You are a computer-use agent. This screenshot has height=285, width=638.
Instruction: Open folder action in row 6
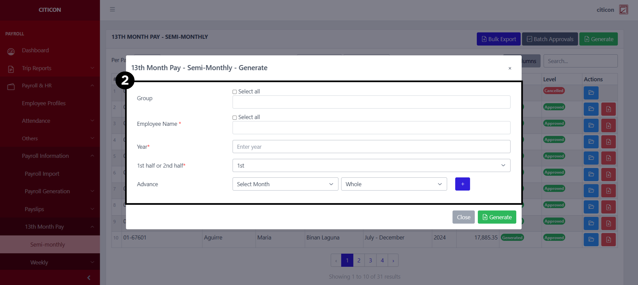click(x=591, y=174)
